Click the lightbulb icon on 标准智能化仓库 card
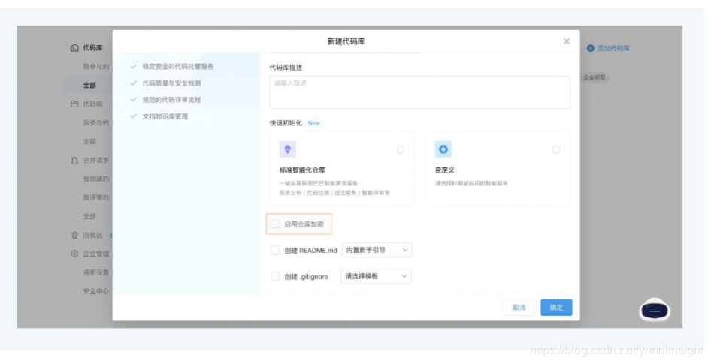This screenshot has height=364, width=711. tap(288, 149)
